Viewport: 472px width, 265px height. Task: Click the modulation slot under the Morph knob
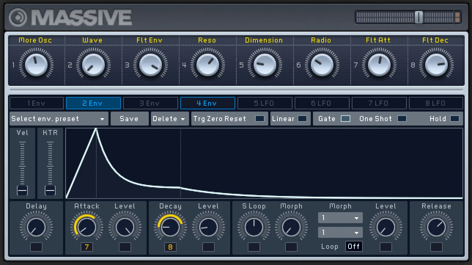click(x=291, y=247)
